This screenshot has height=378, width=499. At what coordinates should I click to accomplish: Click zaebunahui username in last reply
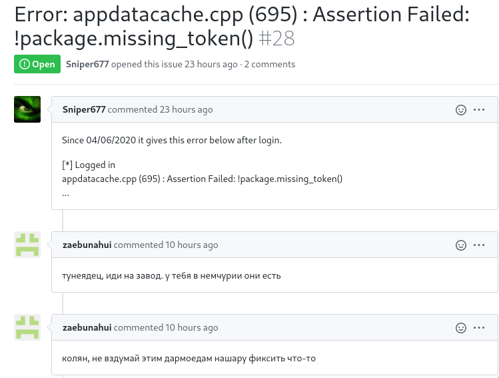point(87,327)
